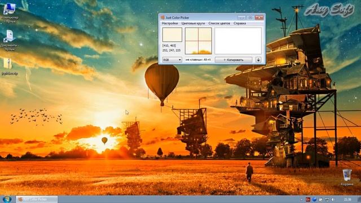Click the volume speaker tray icon
Viewport: 361px width, 203px height.
click(x=333, y=200)
